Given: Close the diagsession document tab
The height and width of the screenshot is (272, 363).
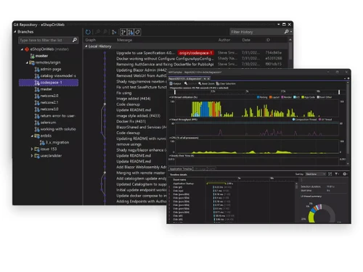Looking at the screenshot, I should 208,78.
